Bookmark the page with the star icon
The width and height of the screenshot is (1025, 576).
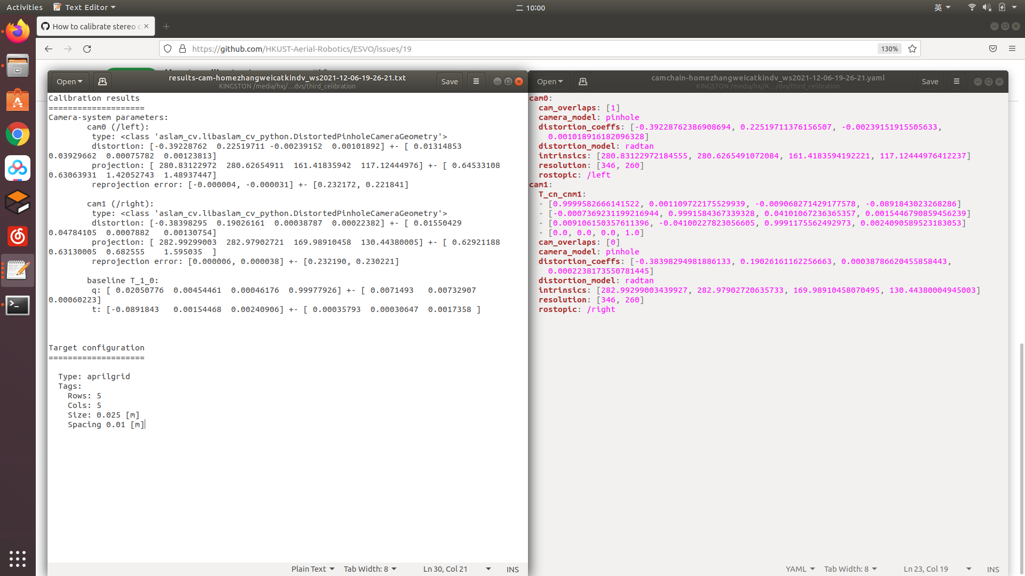tap(912, 49)
